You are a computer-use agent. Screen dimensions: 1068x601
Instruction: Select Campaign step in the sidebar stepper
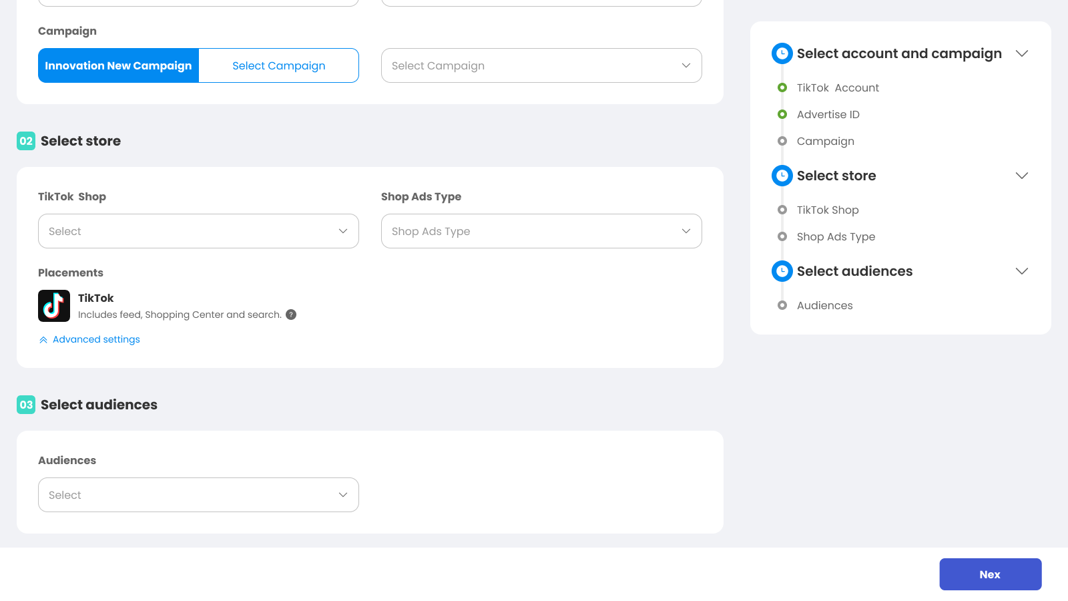(825, 141)
